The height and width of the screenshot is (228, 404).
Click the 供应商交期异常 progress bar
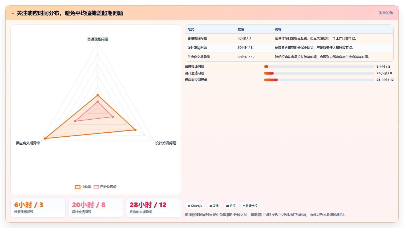coord(319,80)
